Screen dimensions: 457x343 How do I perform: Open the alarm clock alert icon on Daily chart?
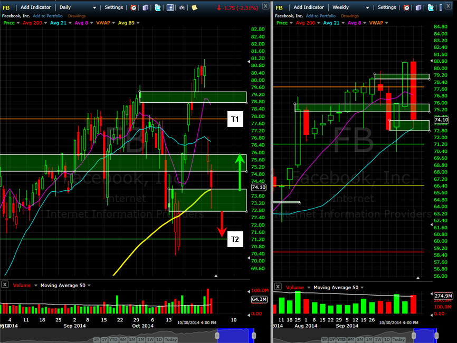point(133,7)
